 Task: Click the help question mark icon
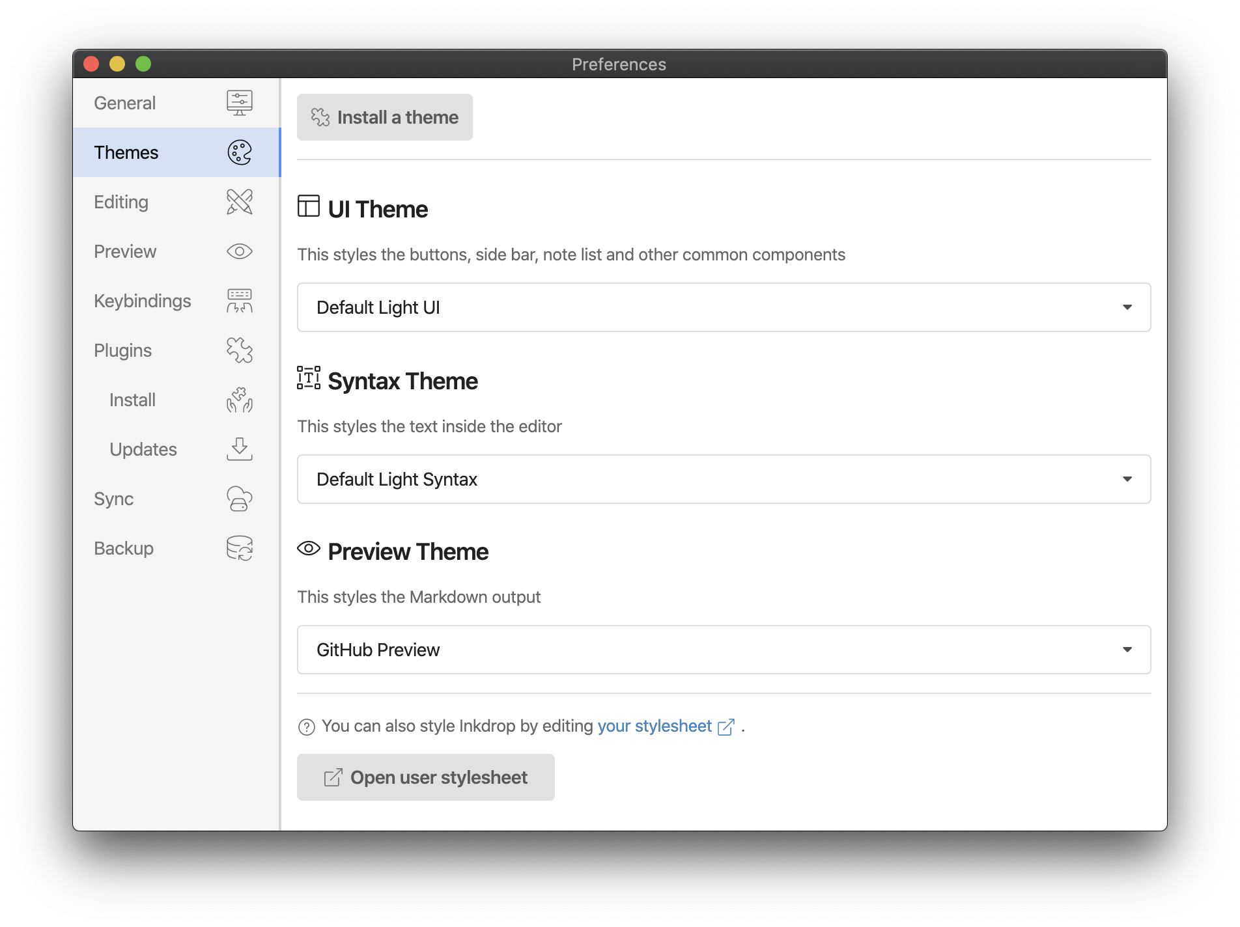[306, 727]
